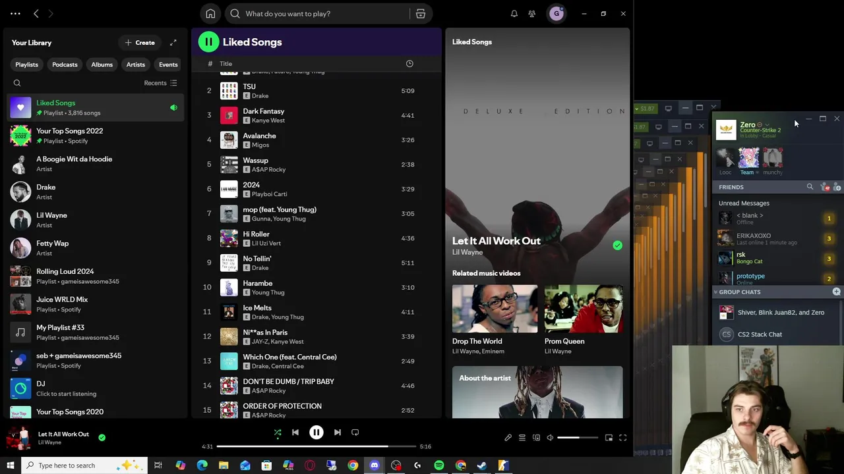Expand Your Library to full view

(173, 43)
